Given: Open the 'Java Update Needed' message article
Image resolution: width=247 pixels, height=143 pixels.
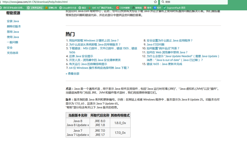Looking at the screenshot, I should [183, 58].
